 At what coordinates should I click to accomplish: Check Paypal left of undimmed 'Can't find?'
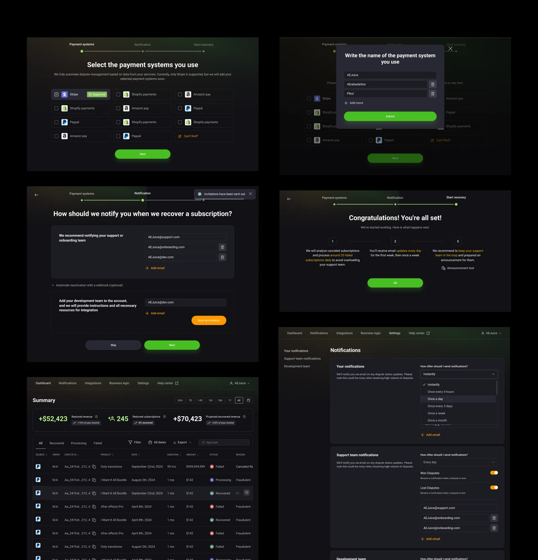pyautogui.click(x=118, y=136)
